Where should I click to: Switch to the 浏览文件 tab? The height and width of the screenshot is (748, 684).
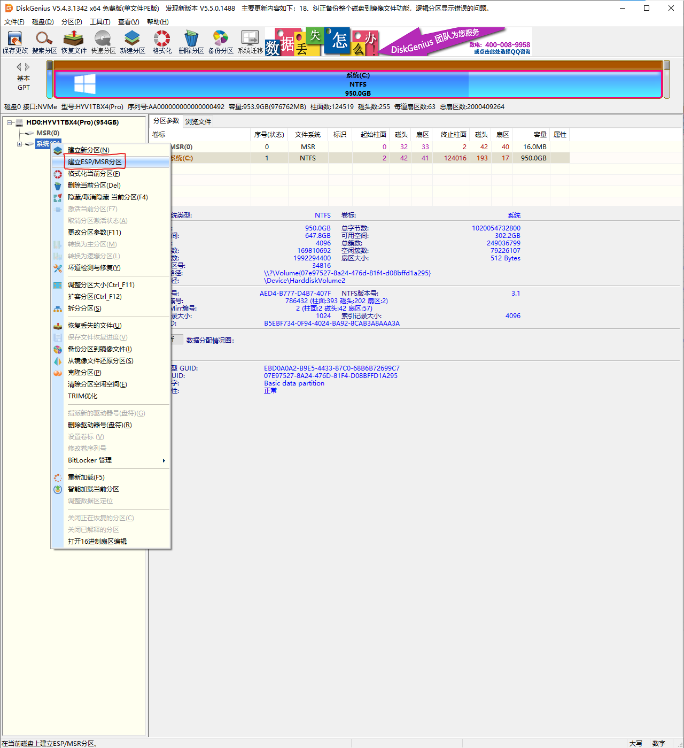point(198,121)
